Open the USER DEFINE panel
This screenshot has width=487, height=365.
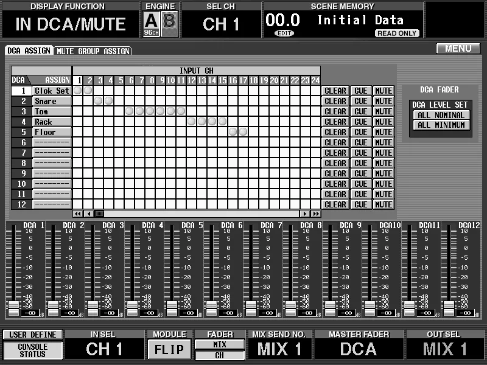click(33, 335)
